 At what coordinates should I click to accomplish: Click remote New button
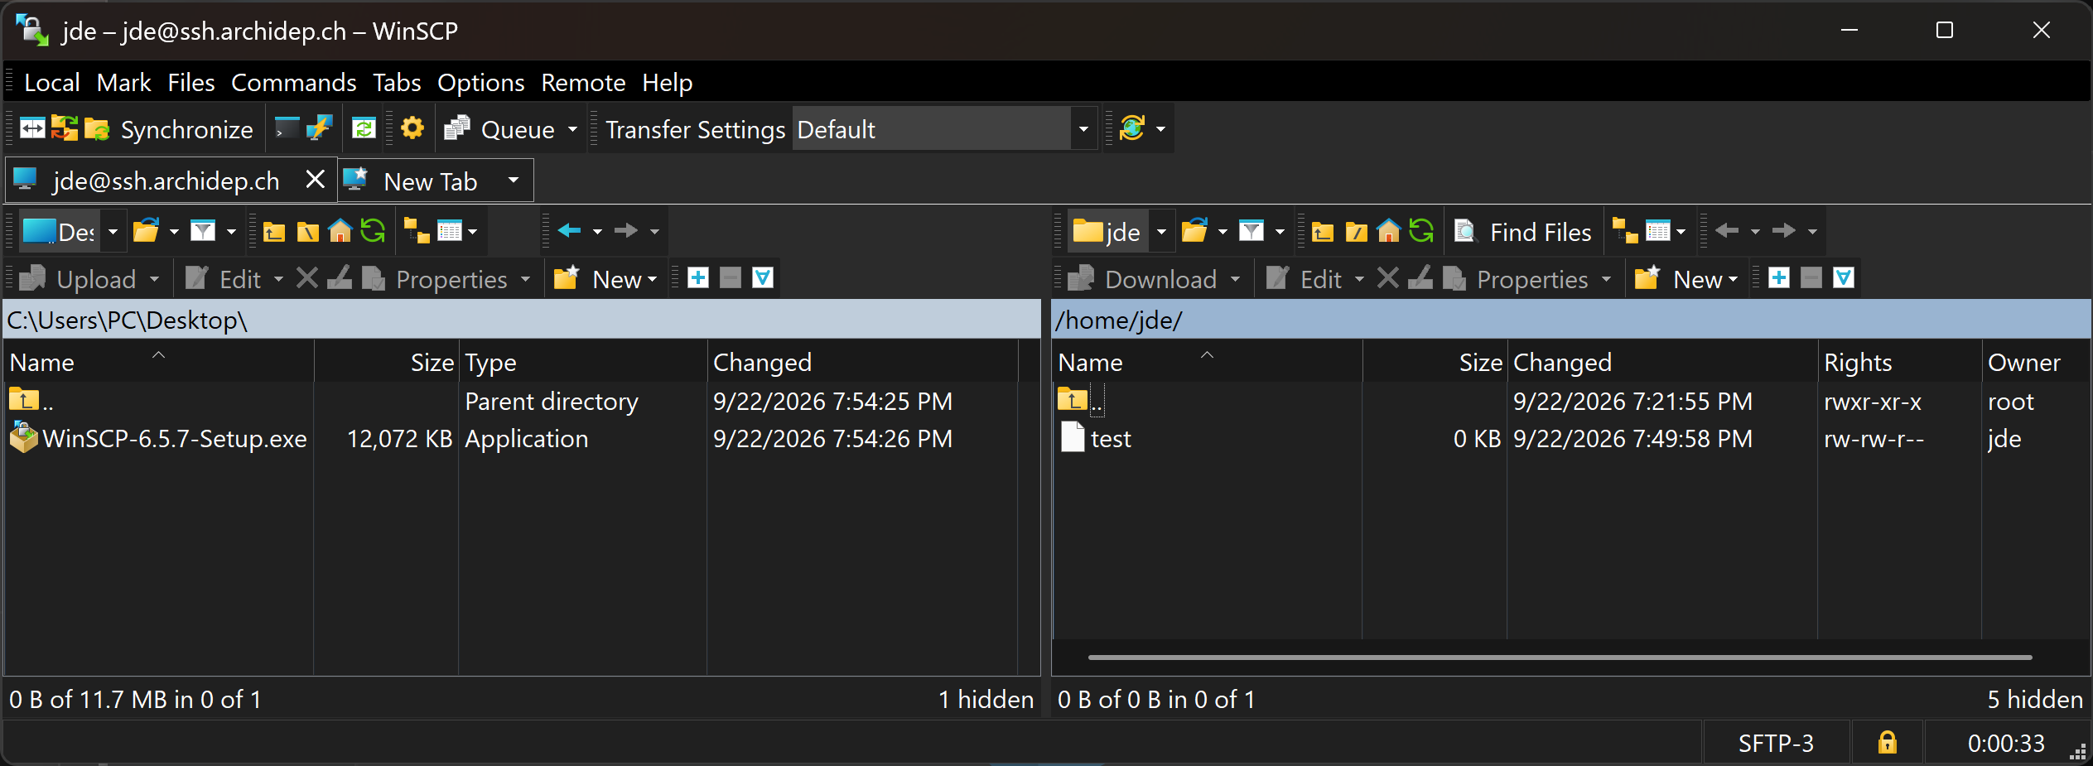1685,279
